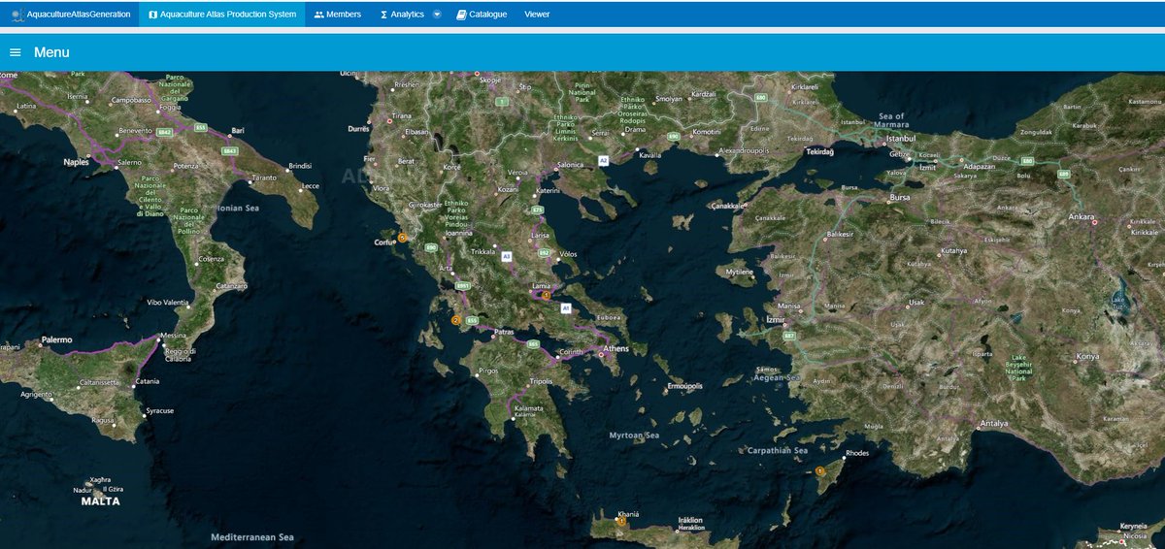Click the Bursa map label
1165x549 pixels.
coord(900,198)
